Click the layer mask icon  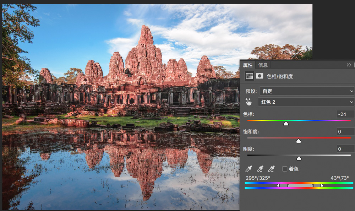click(x=260, y=76)
